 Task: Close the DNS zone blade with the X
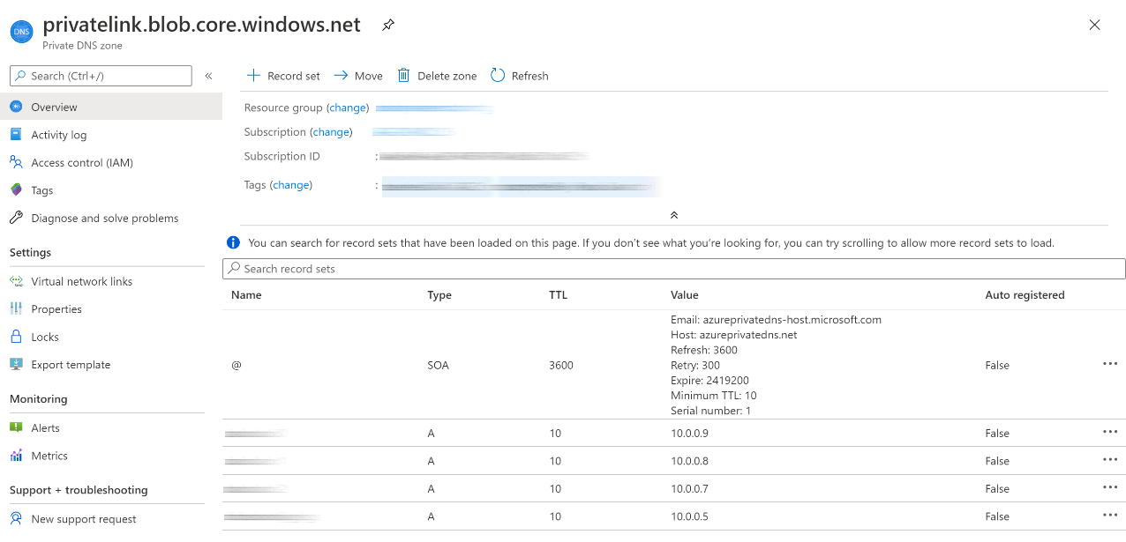(1095, 25)
